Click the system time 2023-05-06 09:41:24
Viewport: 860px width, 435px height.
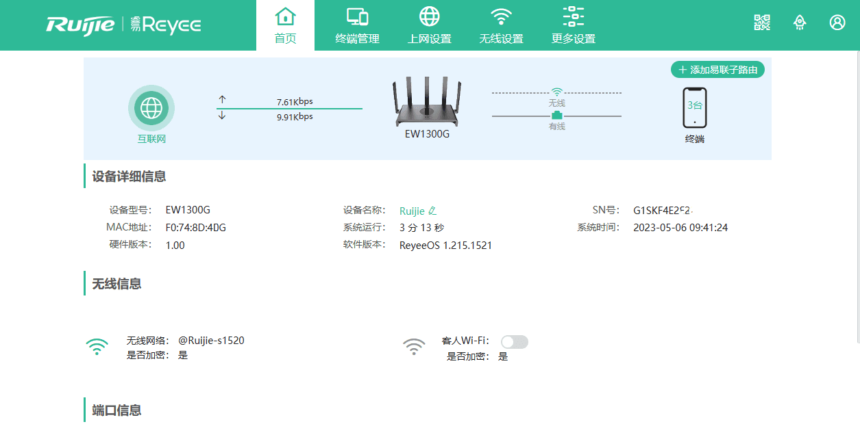tap(680, 228)
